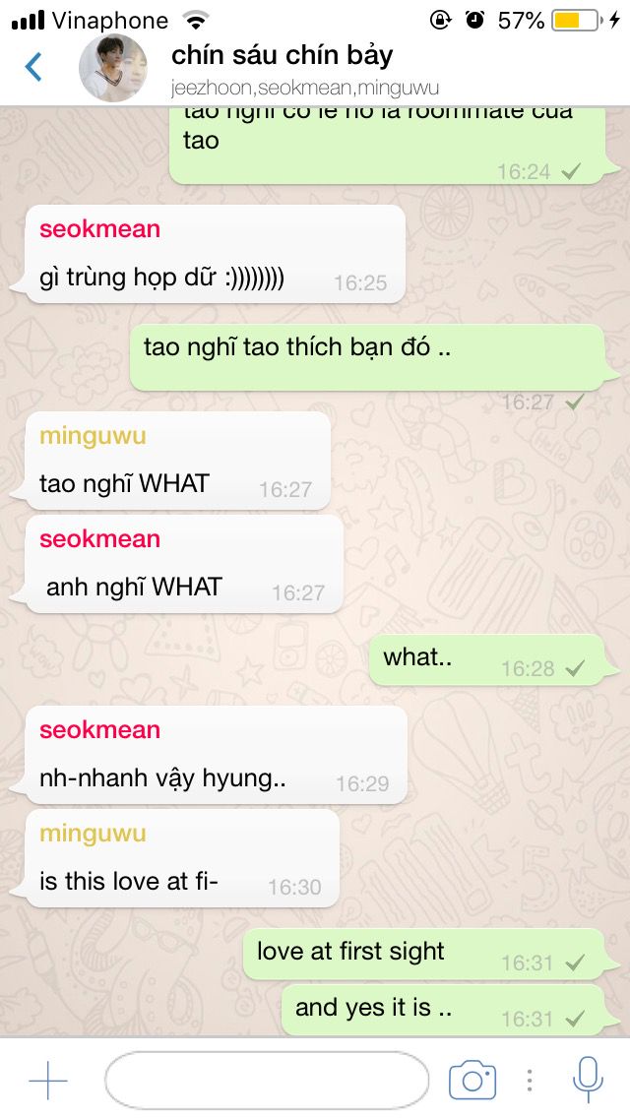Screen dimensions: 630x1118
Task: Tap the minguwu name above 'tao nghĩ WHAT'
Action: [x=93, y=436]
